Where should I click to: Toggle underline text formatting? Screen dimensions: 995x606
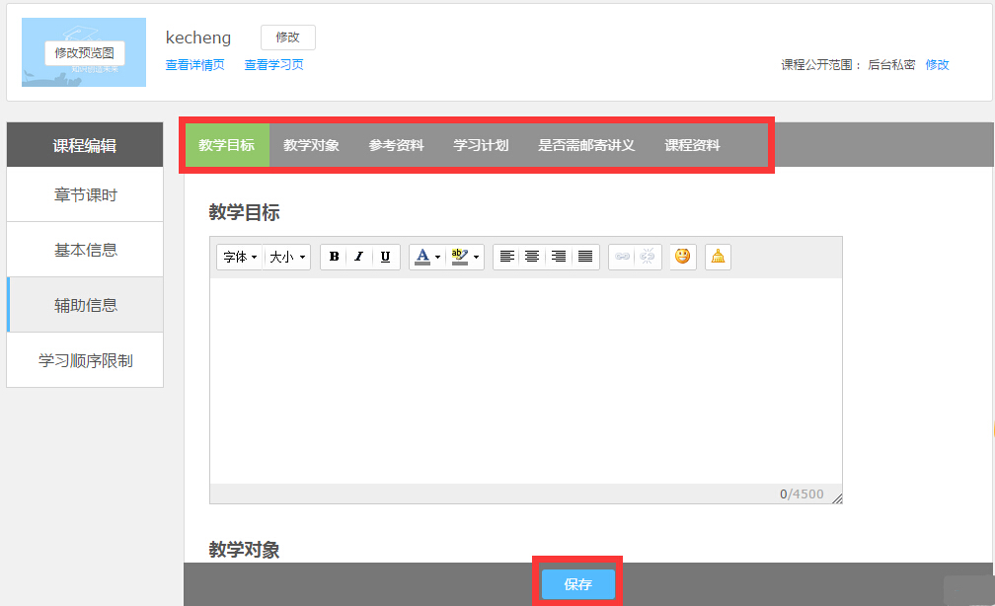pos(385,257)
